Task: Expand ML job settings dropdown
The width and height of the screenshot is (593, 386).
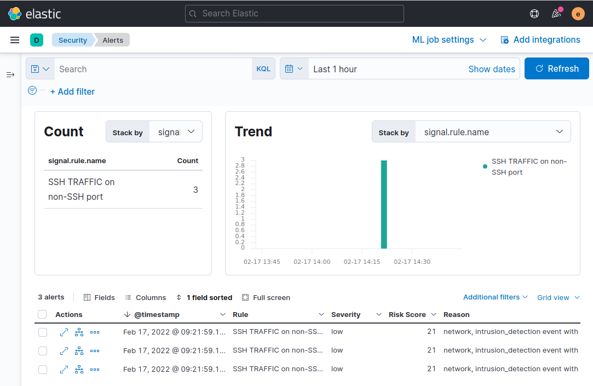Action: pyautogui.click(x=449, y=40)
